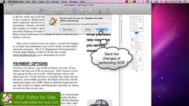Click the page Up arrow button
Screen dimensions: 189x106
[7, 10]
